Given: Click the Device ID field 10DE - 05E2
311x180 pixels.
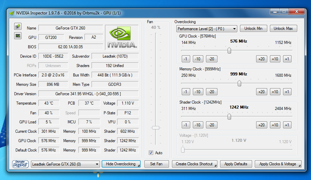Looking at the screenshot, I should point(53,56).
